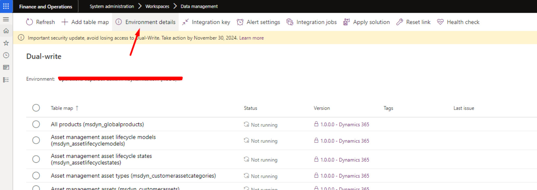Expand the hamburger navigation pane
Image resolution: width=537 pixels, height=190 pixels.
(x=6, y=19)
